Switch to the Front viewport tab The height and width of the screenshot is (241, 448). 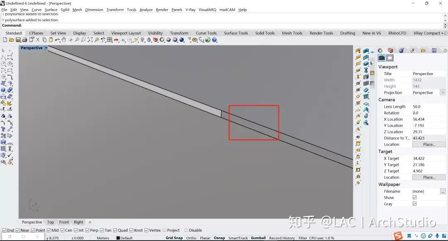[x=64, y=222]
